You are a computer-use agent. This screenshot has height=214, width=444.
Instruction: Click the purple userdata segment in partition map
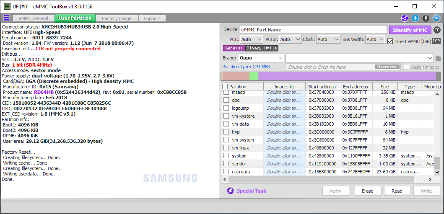click(x=347, y=76)
